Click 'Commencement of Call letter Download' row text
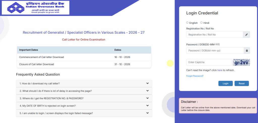 click(x=42, y=57)
